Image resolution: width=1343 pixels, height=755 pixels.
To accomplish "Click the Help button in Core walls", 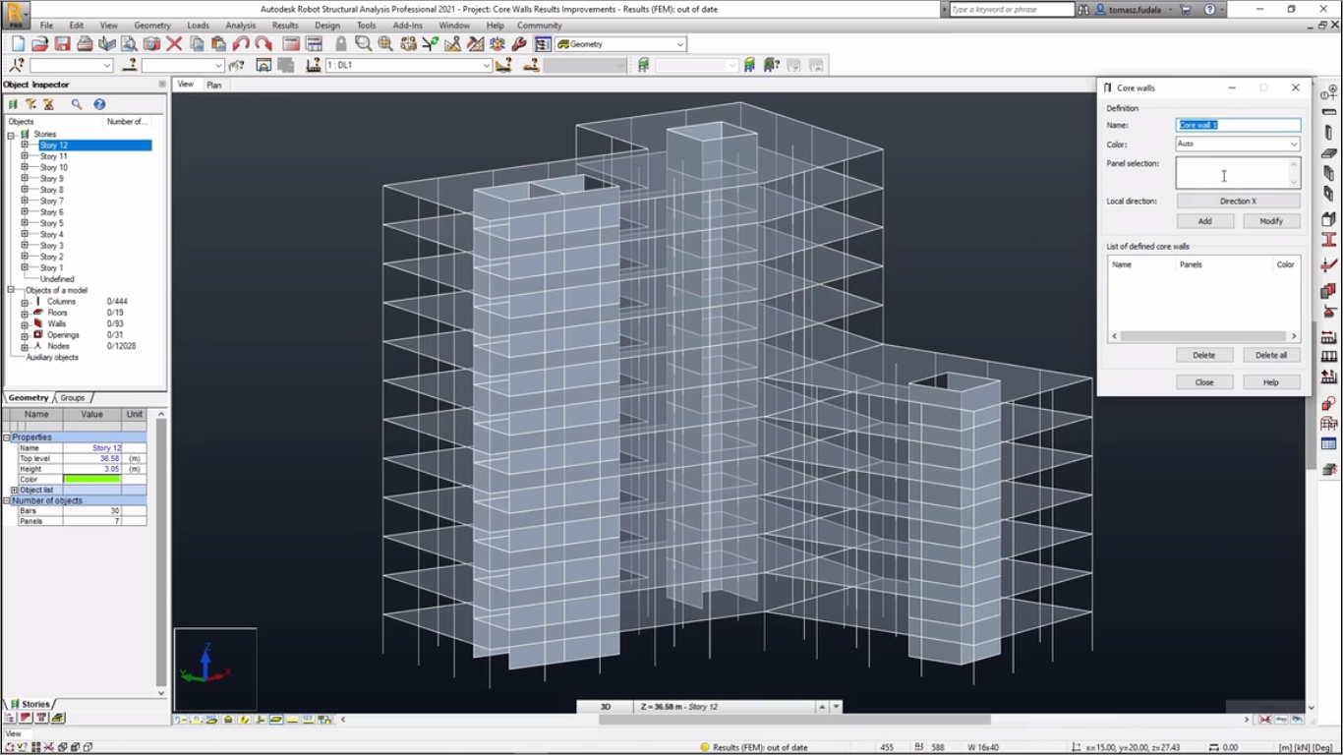I will (1271, 382).
